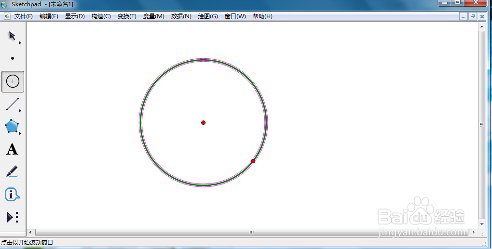Click the horizontal scrollbar left arrow
This screenshot has height=249, width=492.
(30, 233)
